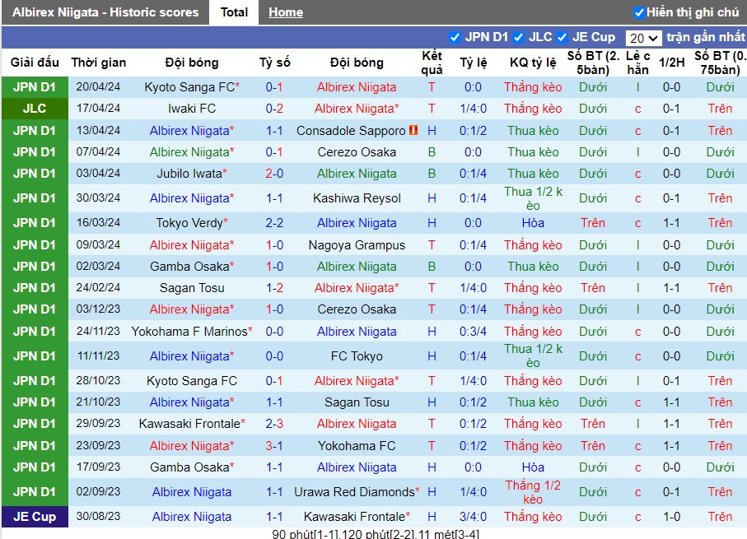Click Gamba Osaka on the 02/03/24 row

189,266
